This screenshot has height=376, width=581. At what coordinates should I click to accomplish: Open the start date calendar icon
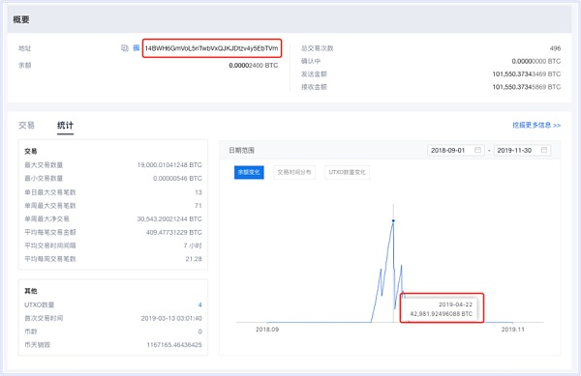pos(477,150)
